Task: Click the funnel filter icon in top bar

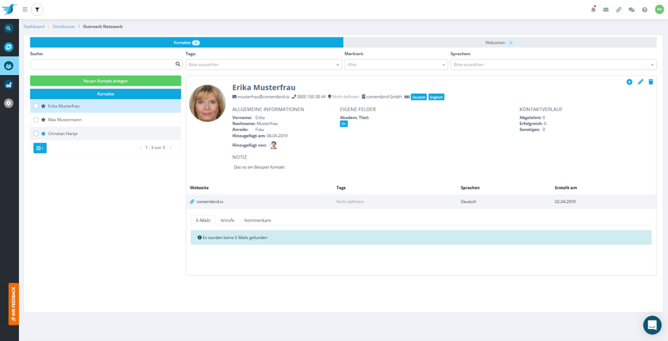Action: coord(38,10)
